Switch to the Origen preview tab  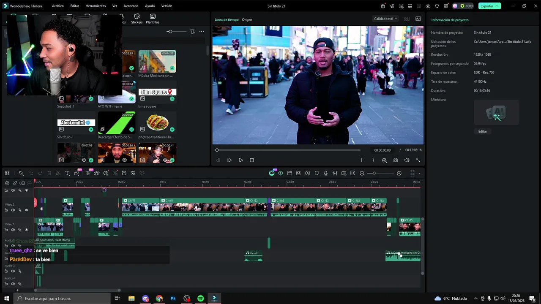247,20
